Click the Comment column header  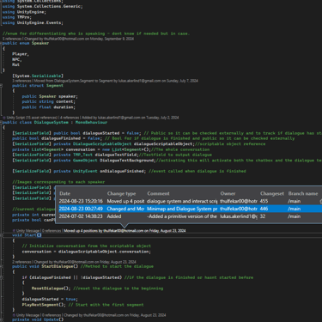[x=158, y=194]
